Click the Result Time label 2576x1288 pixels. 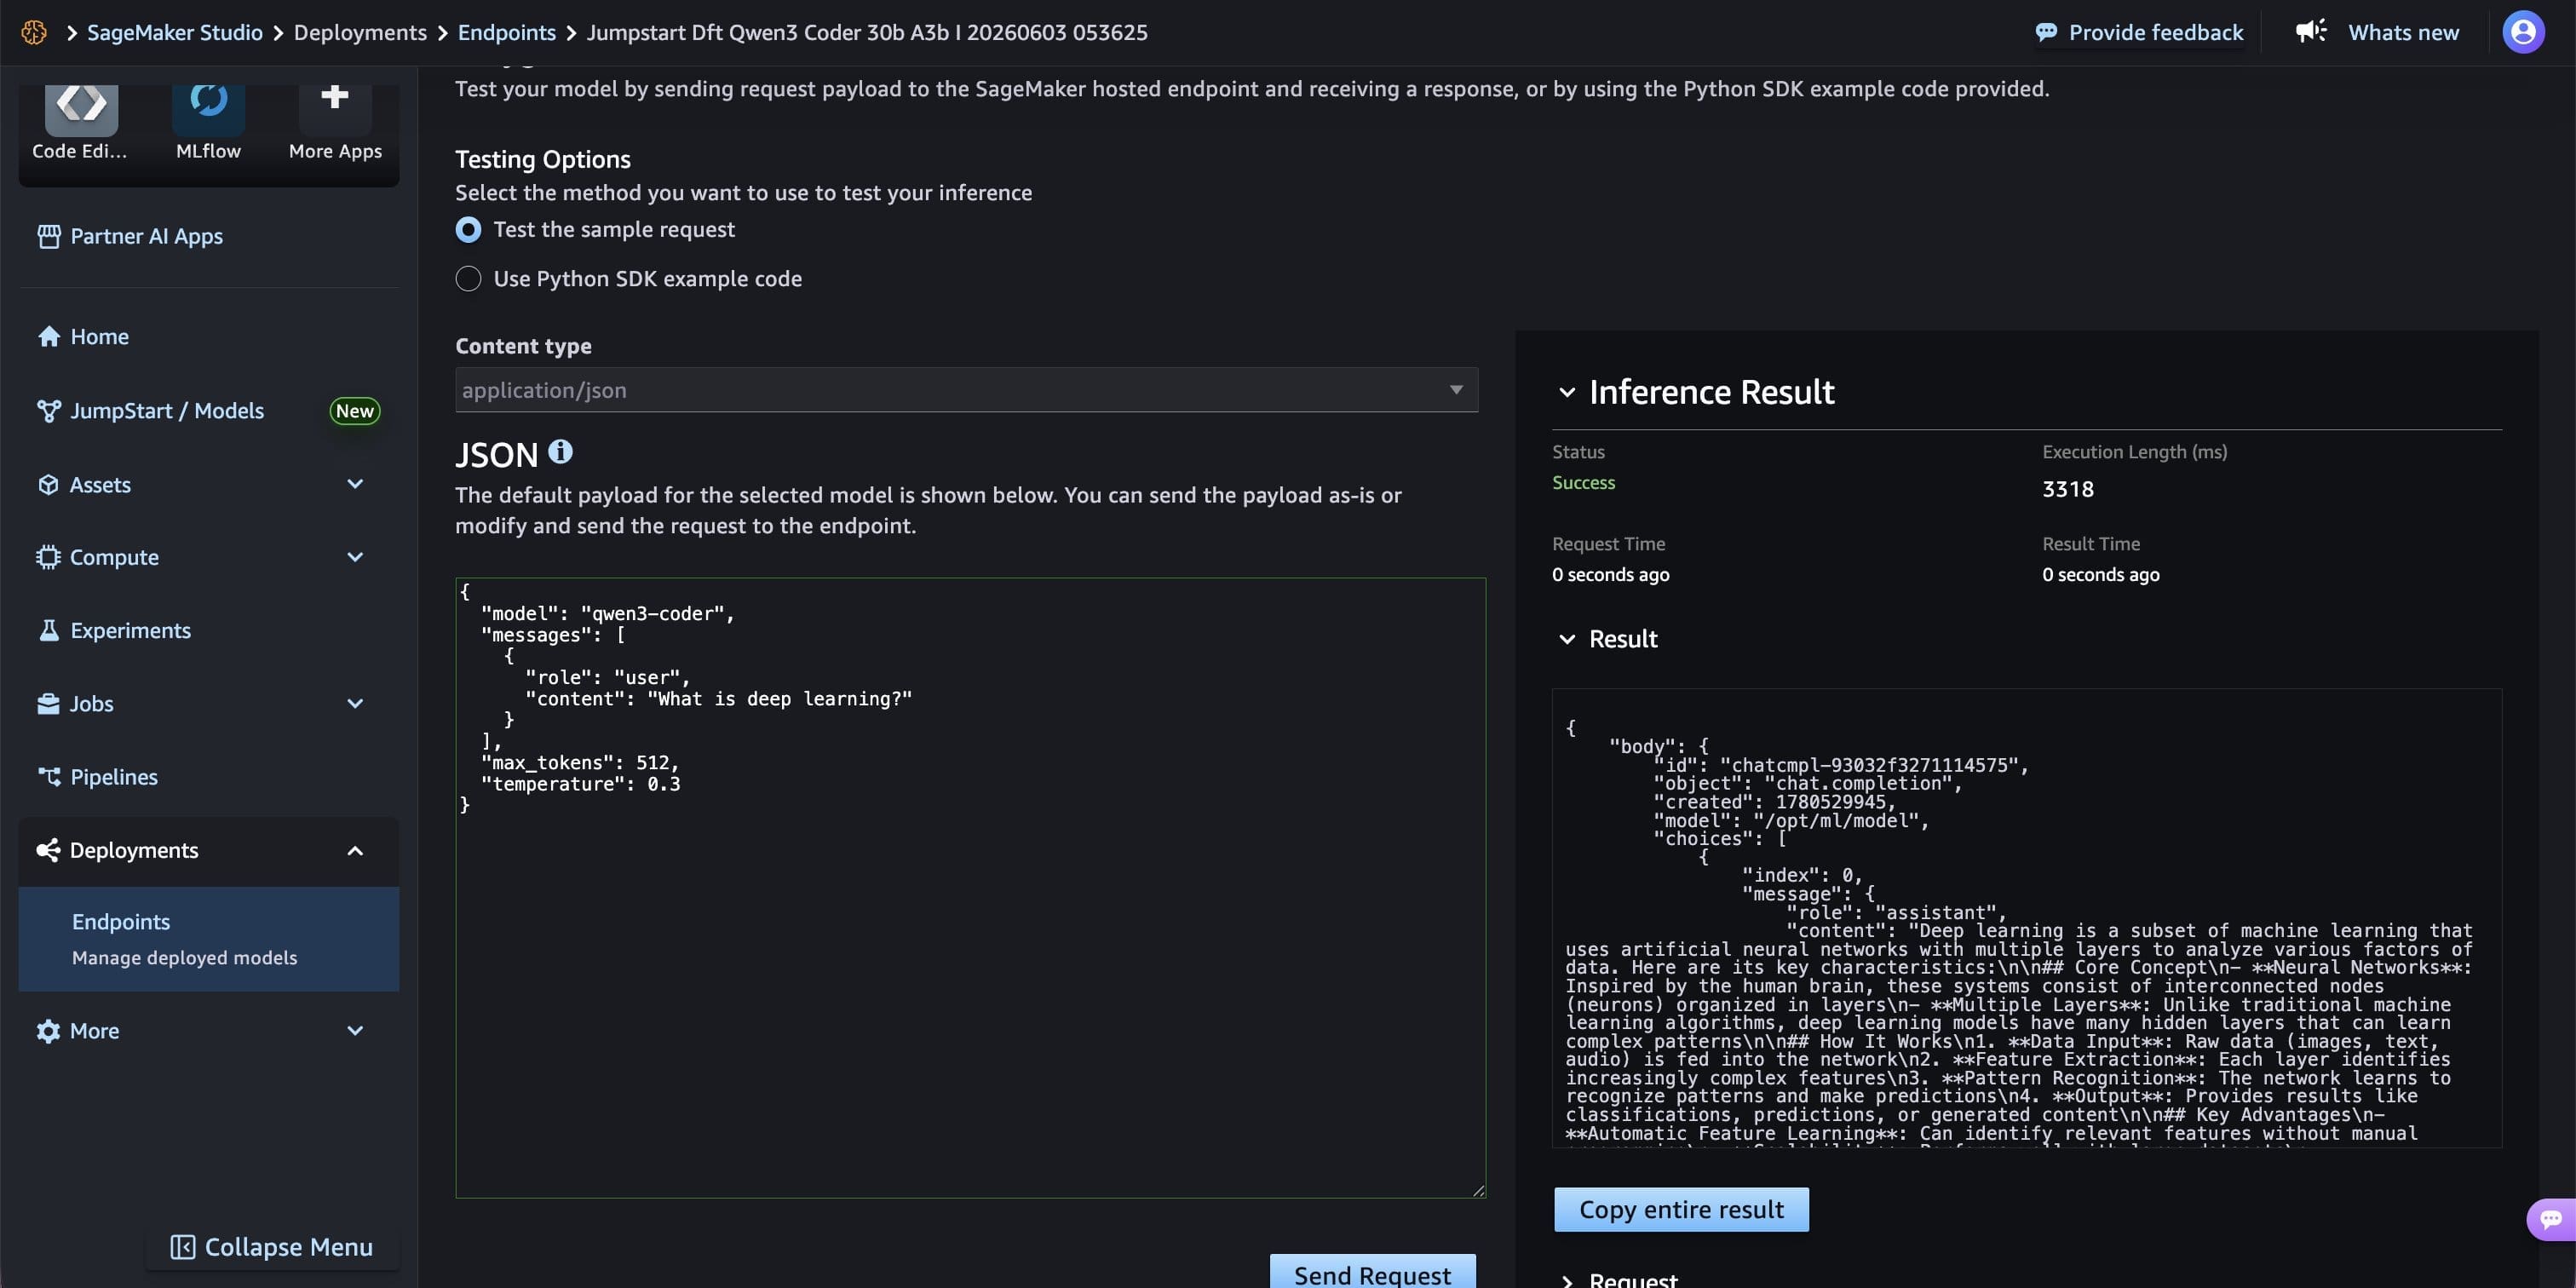2091,544
